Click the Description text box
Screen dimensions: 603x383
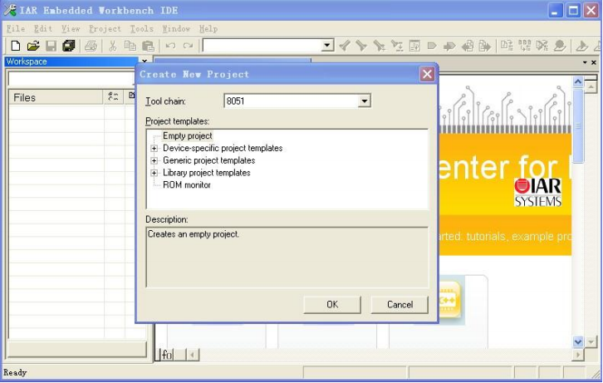287,258
